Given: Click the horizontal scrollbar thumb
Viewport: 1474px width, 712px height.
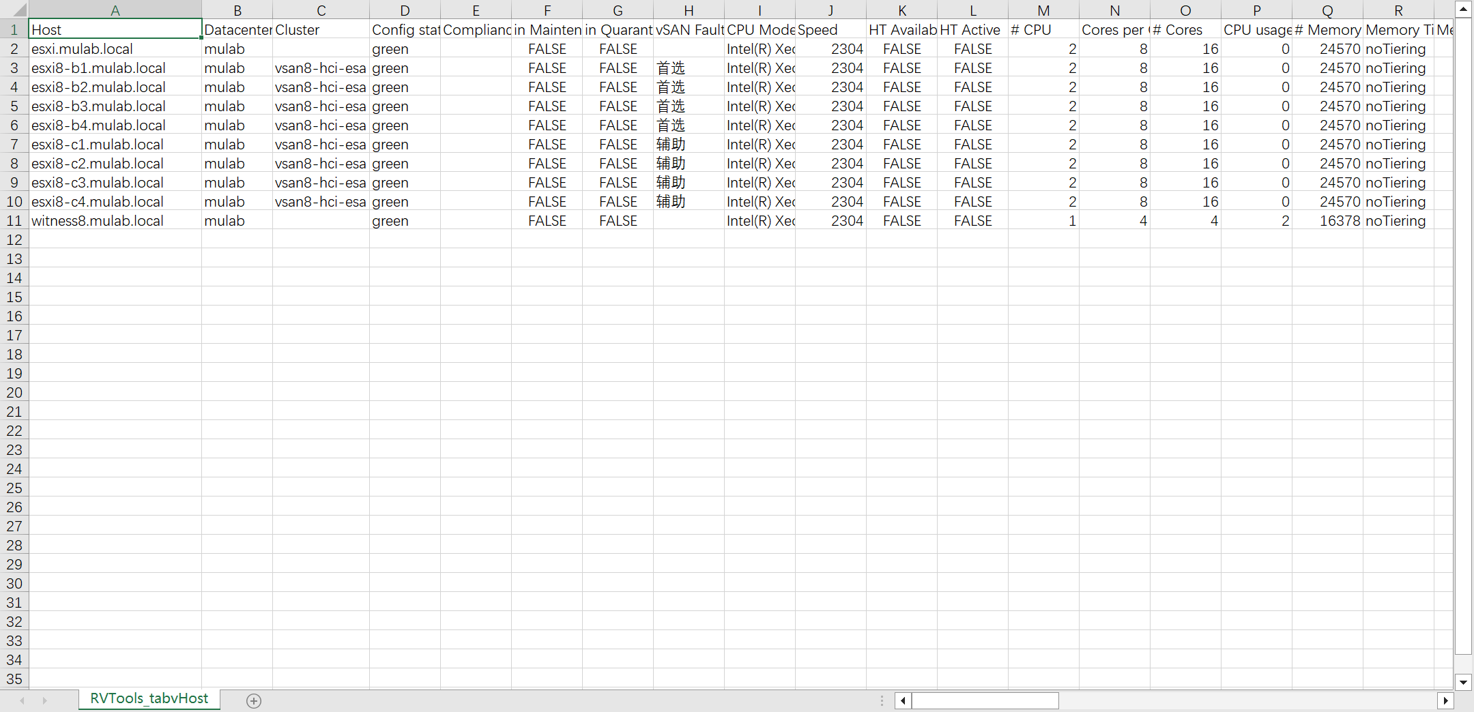Looking at the screenshot, I should (x=985, y=700).
